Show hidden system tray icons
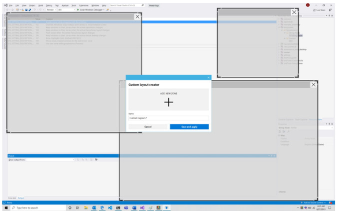 (x=298, y=208)
